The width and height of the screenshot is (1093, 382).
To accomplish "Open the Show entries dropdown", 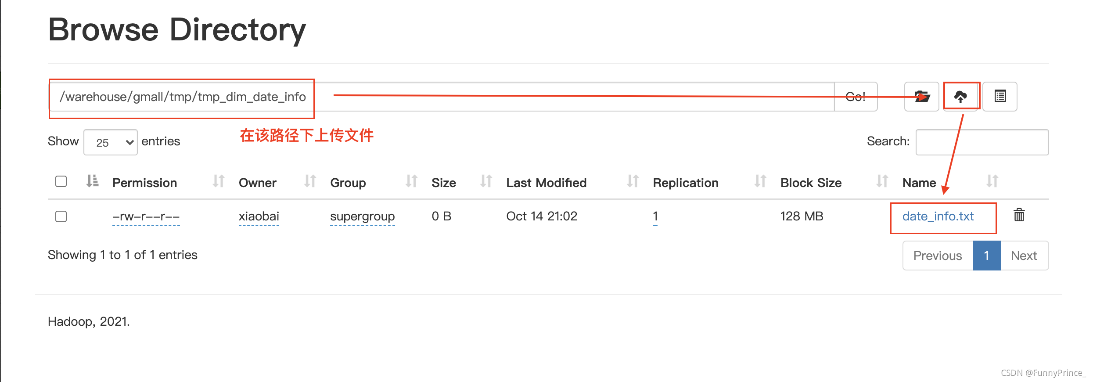I will tap(111, 142).
